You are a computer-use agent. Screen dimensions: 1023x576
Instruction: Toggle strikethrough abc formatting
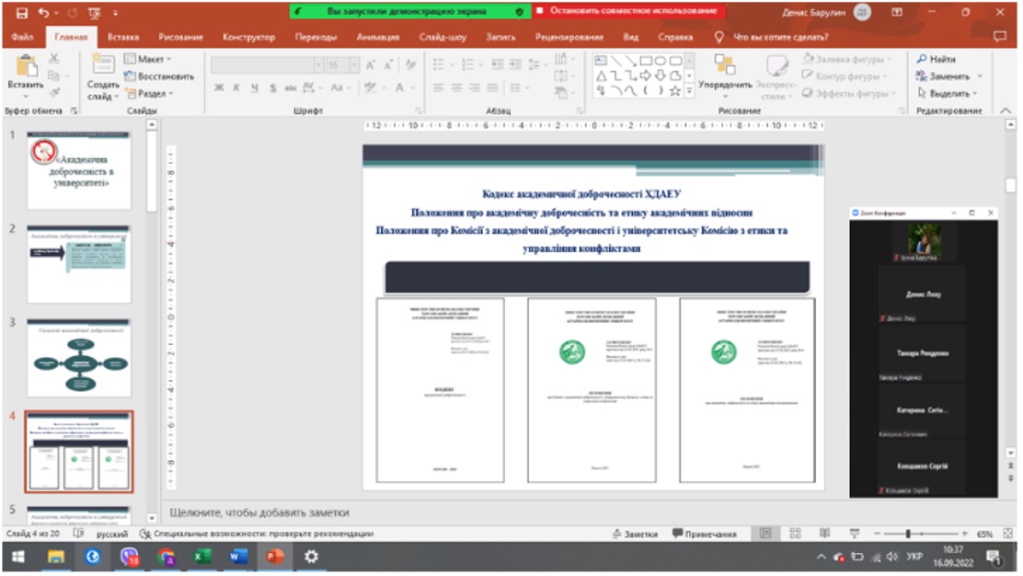pyautogui.click(x=291, y=87)
